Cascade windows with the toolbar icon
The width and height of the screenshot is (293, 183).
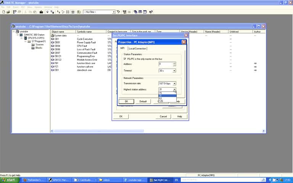[135, 12]
